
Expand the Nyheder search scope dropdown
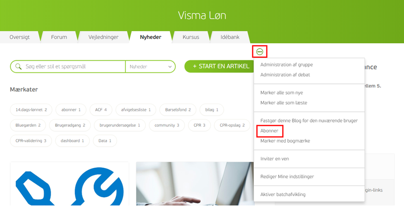pos(150,67)
